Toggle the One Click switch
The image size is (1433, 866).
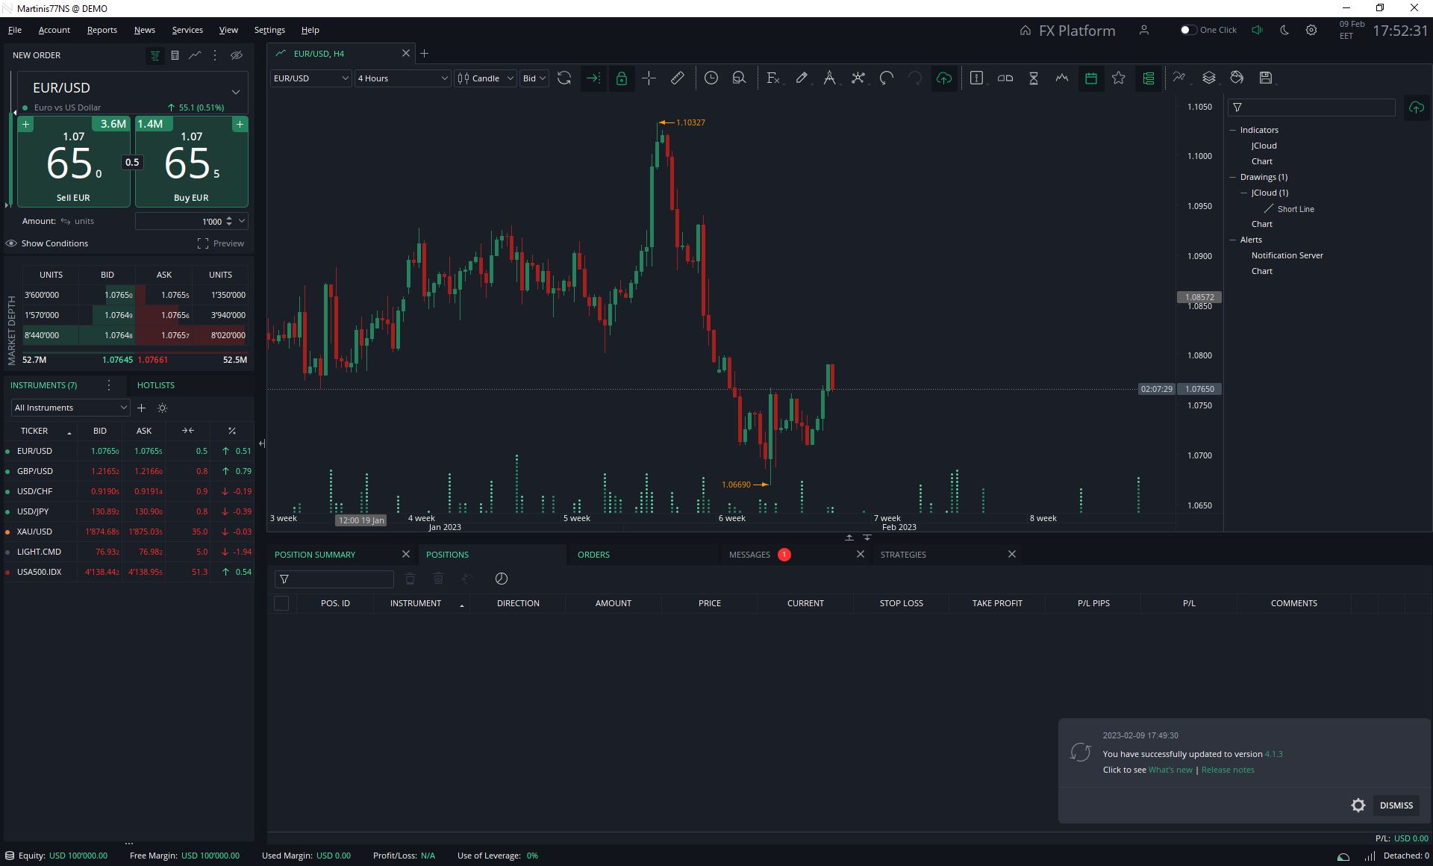pyautogui.click(x=1187, y=30)
